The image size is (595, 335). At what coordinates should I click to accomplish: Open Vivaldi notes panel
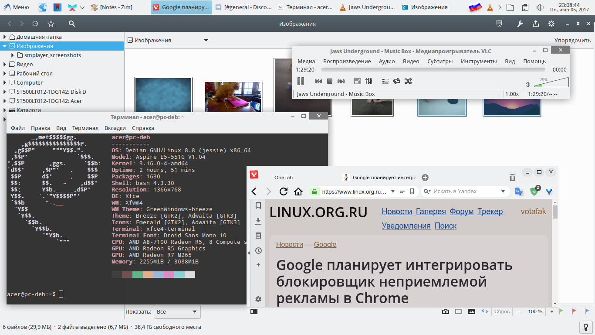tap(258, 236)
